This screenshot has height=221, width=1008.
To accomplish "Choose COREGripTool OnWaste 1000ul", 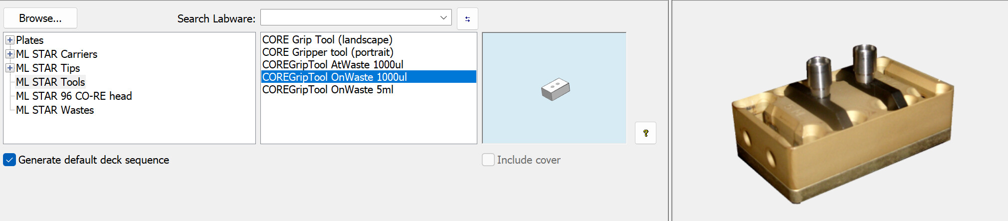I will coord(369,77).
